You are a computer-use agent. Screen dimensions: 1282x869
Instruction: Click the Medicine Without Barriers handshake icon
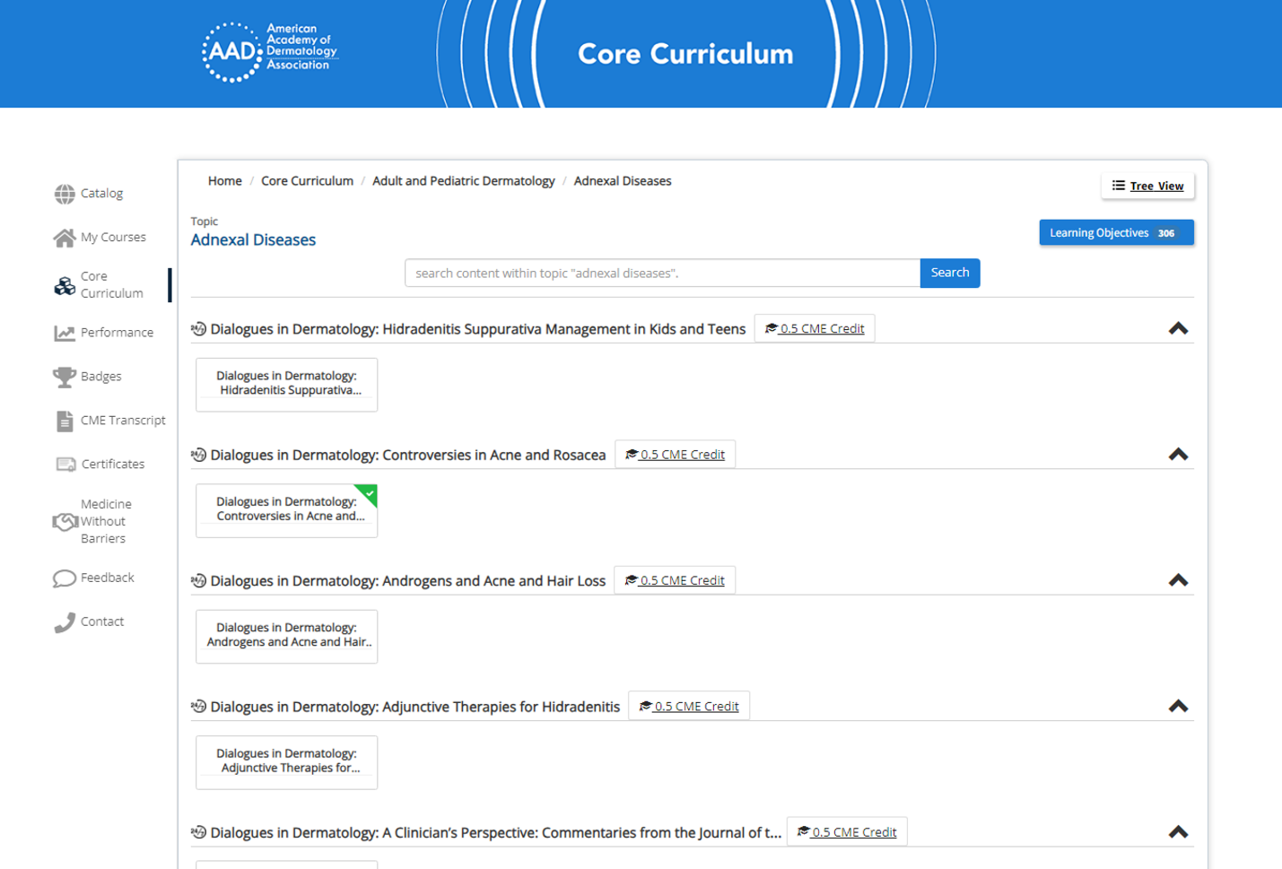pos(65,522)
